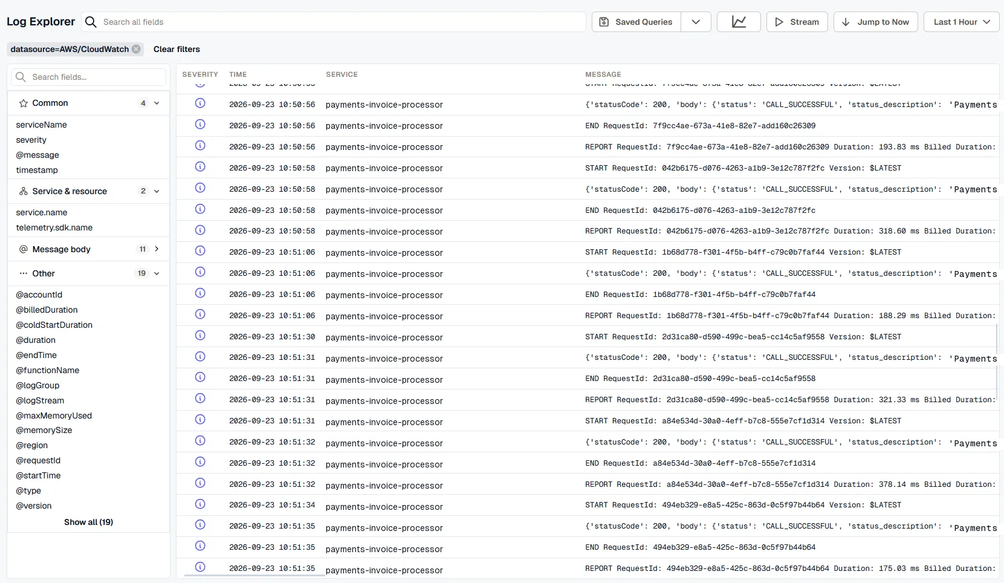The height and width of the screenshot is (583, 1004).
Task: Click severity icon on 318.60 ms REPORT row
Action: pos(200,230)
